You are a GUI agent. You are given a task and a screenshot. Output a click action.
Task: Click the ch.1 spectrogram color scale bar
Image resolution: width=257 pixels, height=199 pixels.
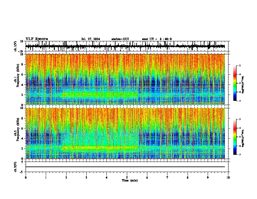tap(235, 83)
